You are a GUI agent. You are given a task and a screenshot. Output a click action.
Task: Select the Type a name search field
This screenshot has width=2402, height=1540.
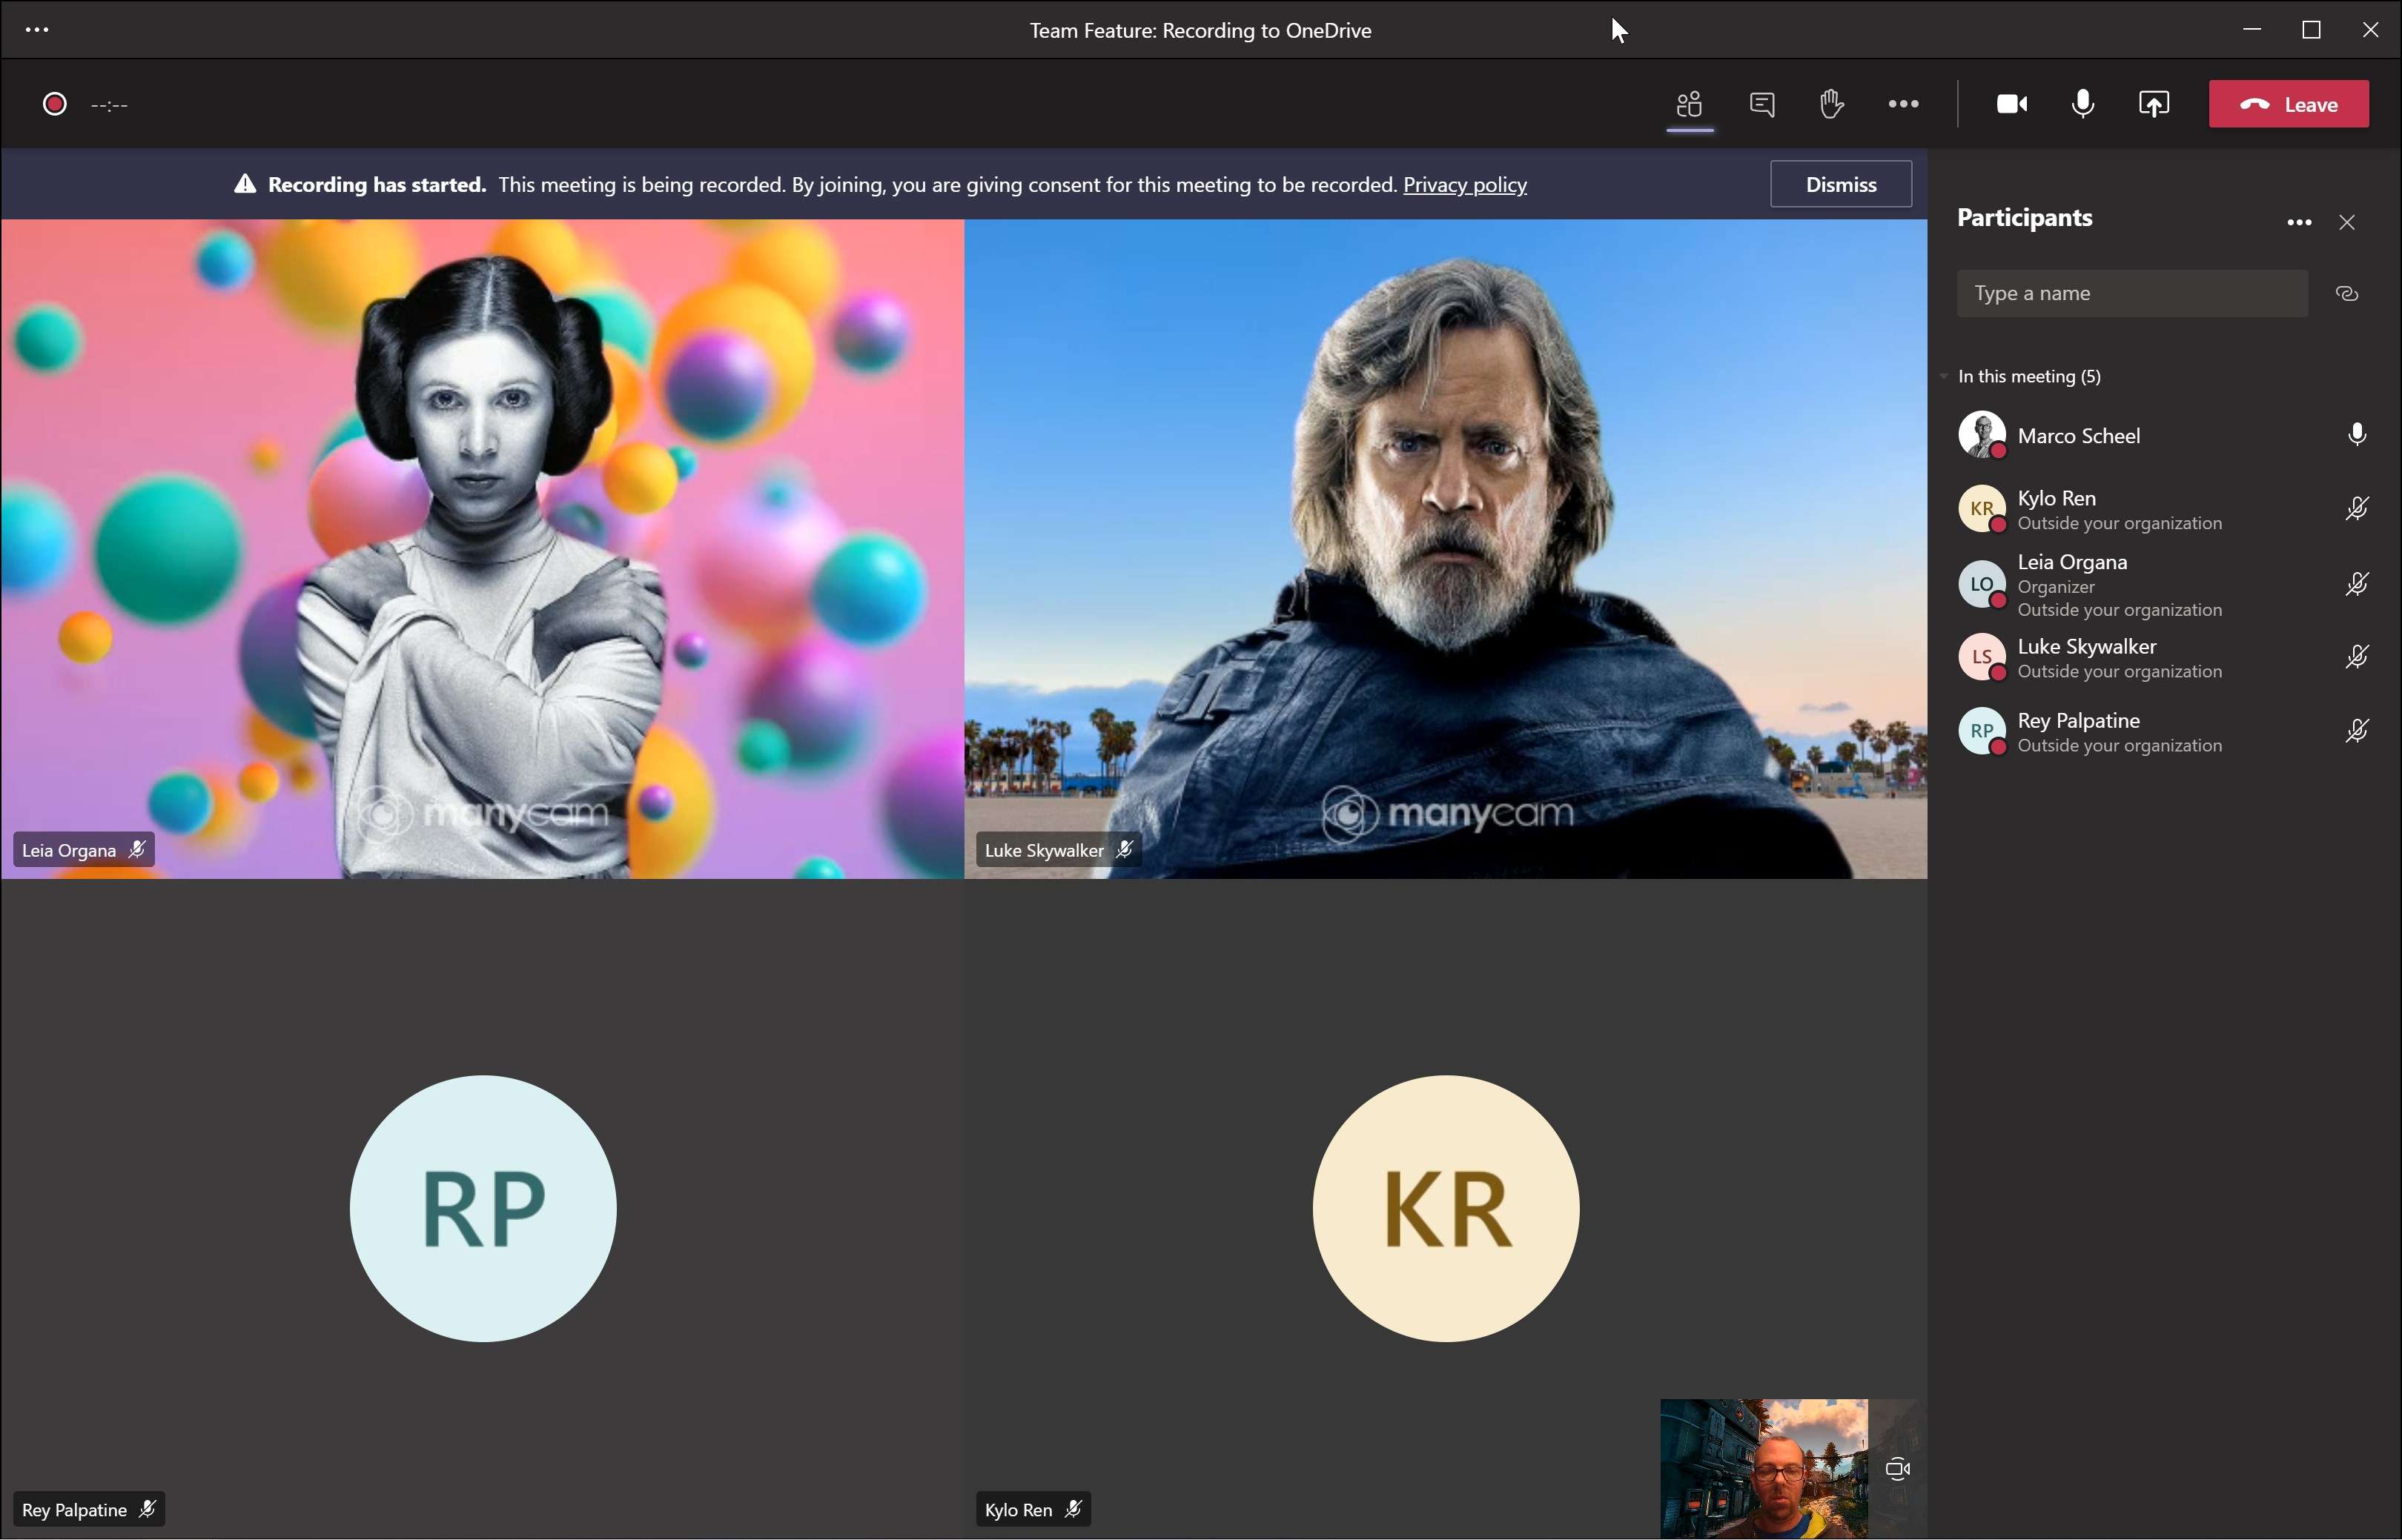click(2131, 292)
